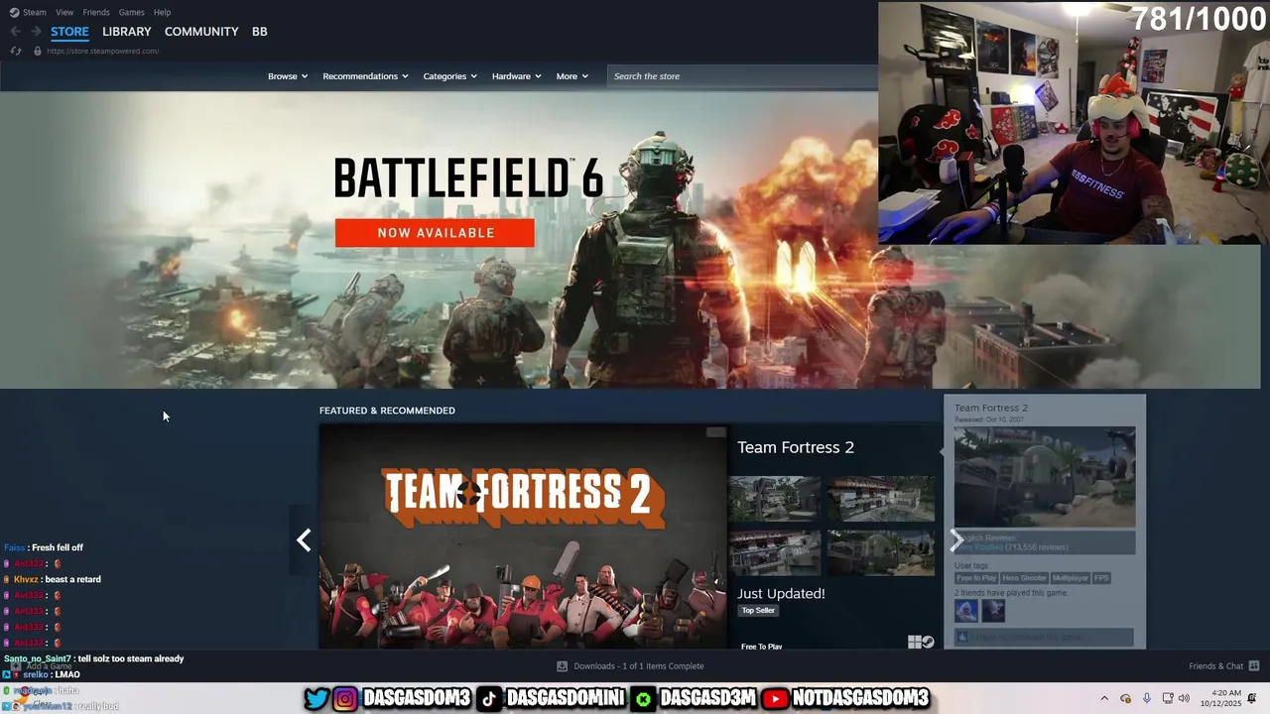Click the Downloads 1 of 1 Items Complete link
Screen dimensions: 1270x714
pyautogui.click(x=639, y=666)
